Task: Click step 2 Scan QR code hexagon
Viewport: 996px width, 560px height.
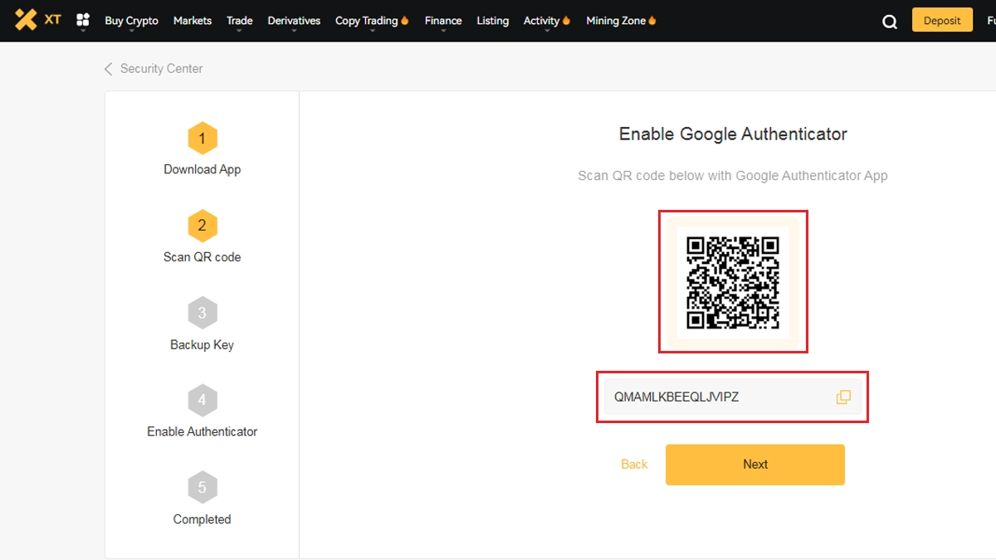Action: coord(202,226)
